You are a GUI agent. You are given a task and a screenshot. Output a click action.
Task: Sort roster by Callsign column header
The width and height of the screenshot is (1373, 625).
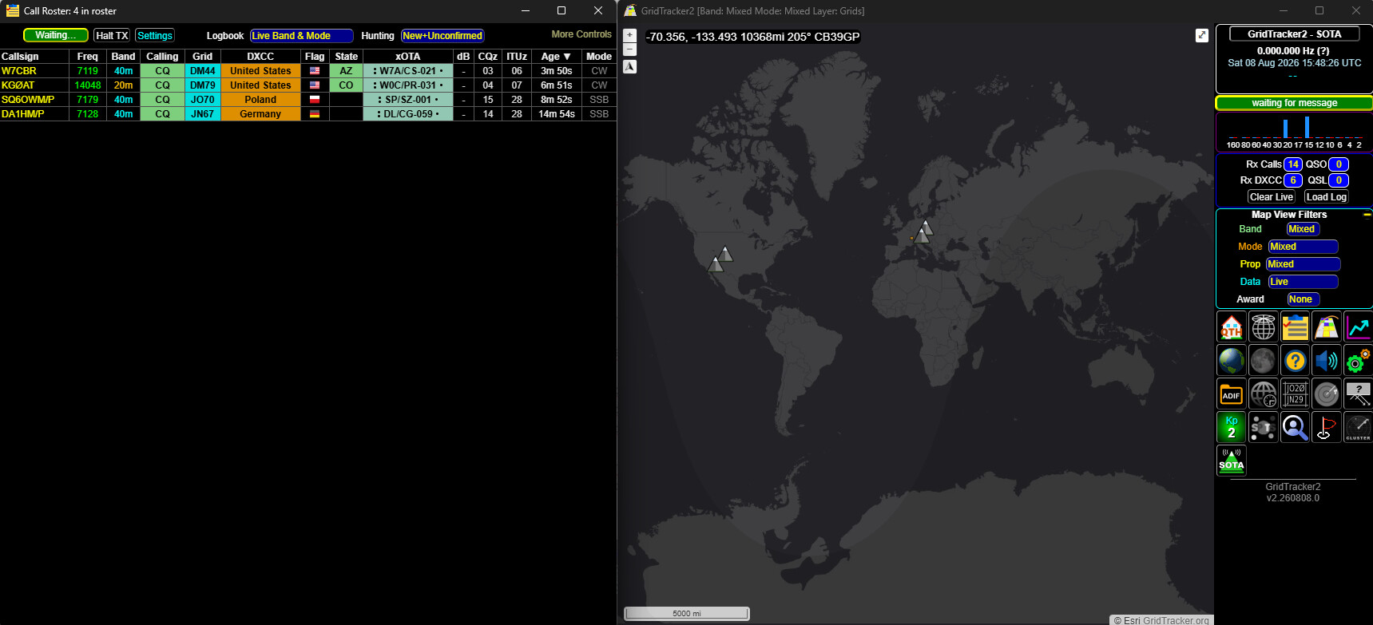[x=34, y=57]
